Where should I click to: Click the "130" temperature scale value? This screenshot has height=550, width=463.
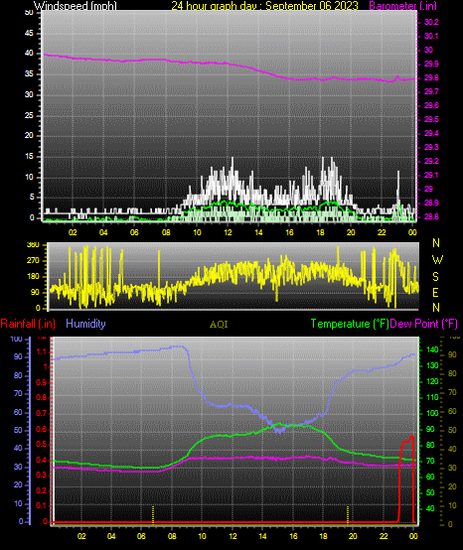[x=432, y=365]
